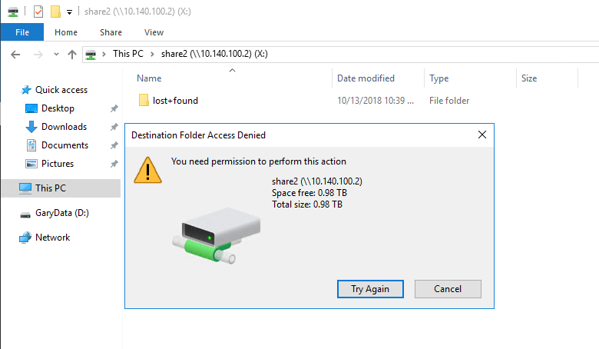Viewport: 599px width, 349px height.
Task: Switch to the View ribbon tab
Action: pos(154,32)
